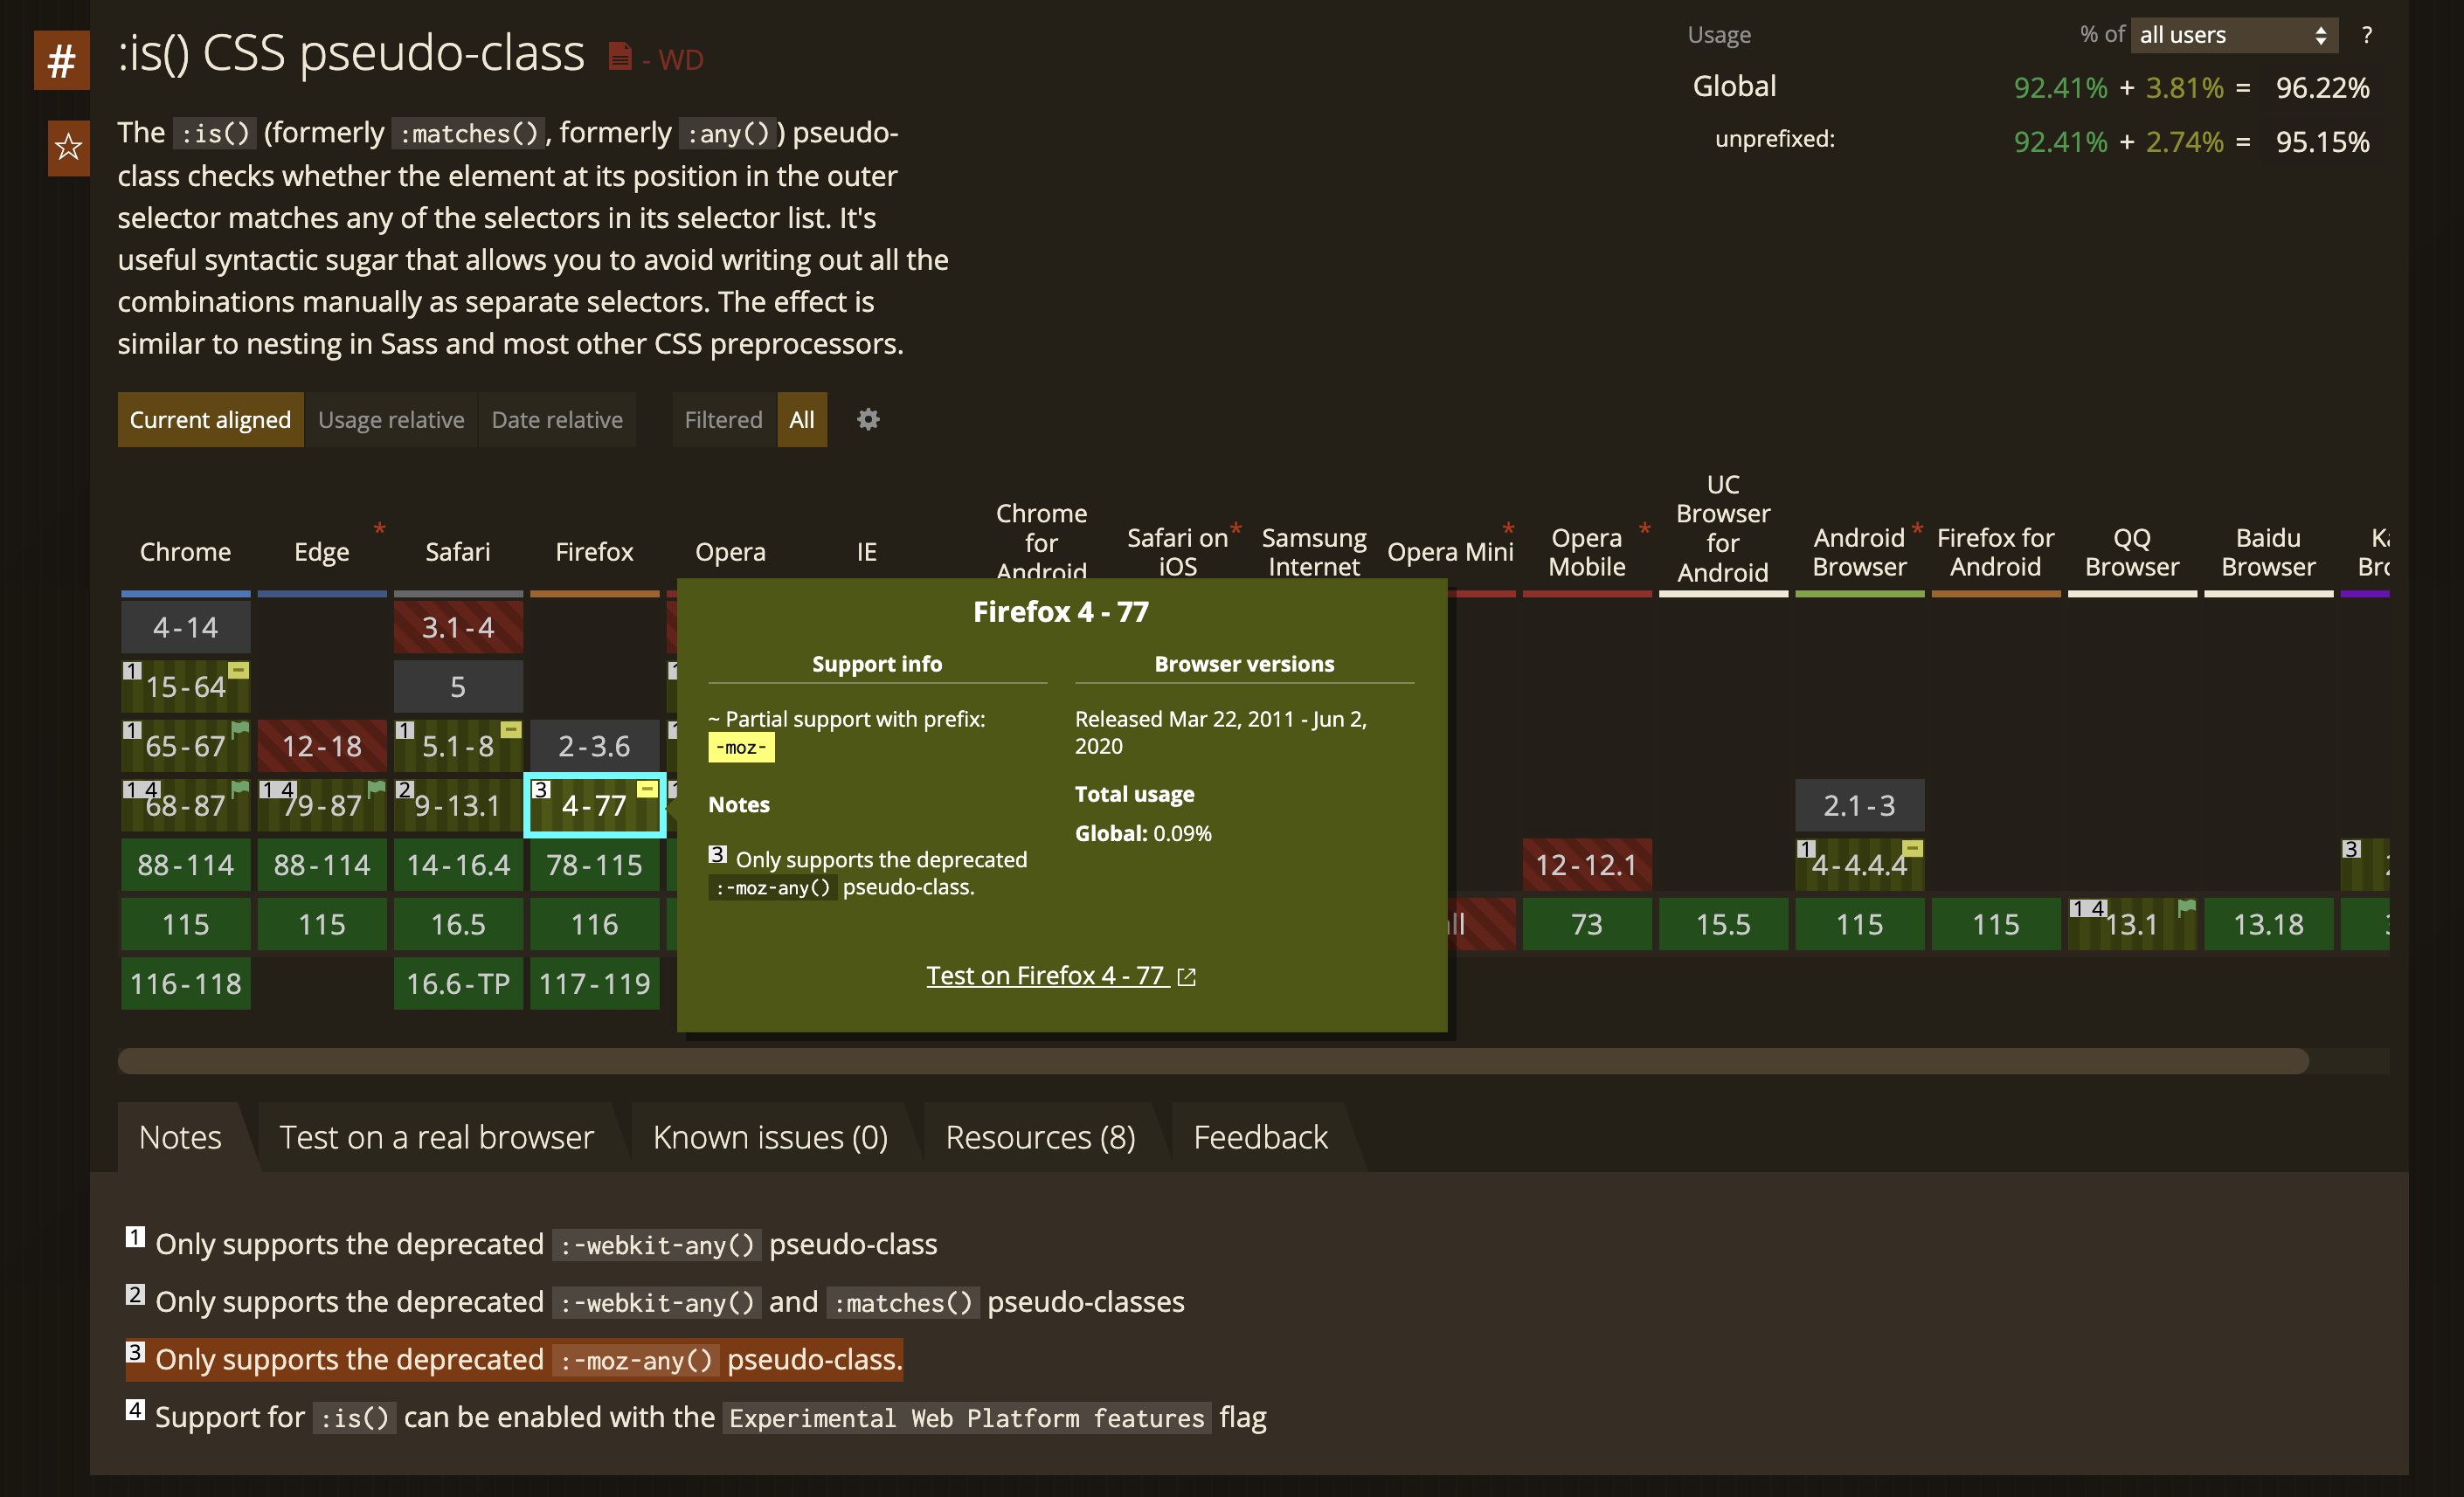
Task: Select the Firefox for Android 115 cell
Action: 1996,924
